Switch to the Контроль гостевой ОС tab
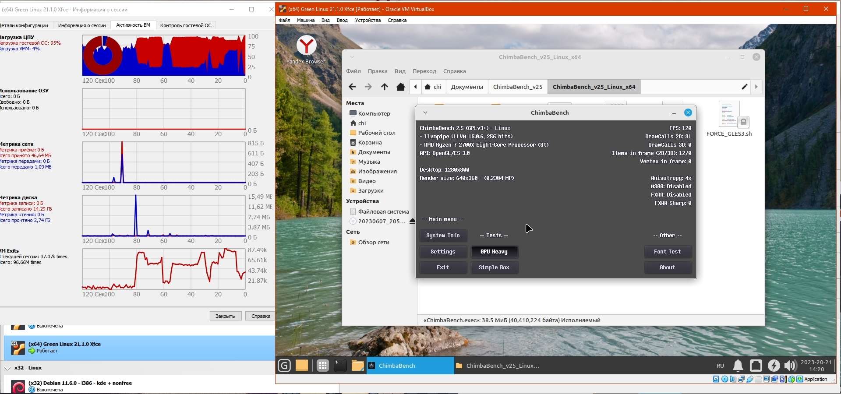Image resolution: width=841 pixels, height=394 pixels. (186, 25)
